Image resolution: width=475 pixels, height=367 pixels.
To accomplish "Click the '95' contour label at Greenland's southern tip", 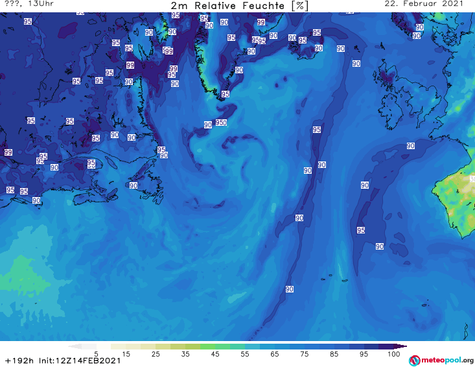I will (x=225, y=94).
